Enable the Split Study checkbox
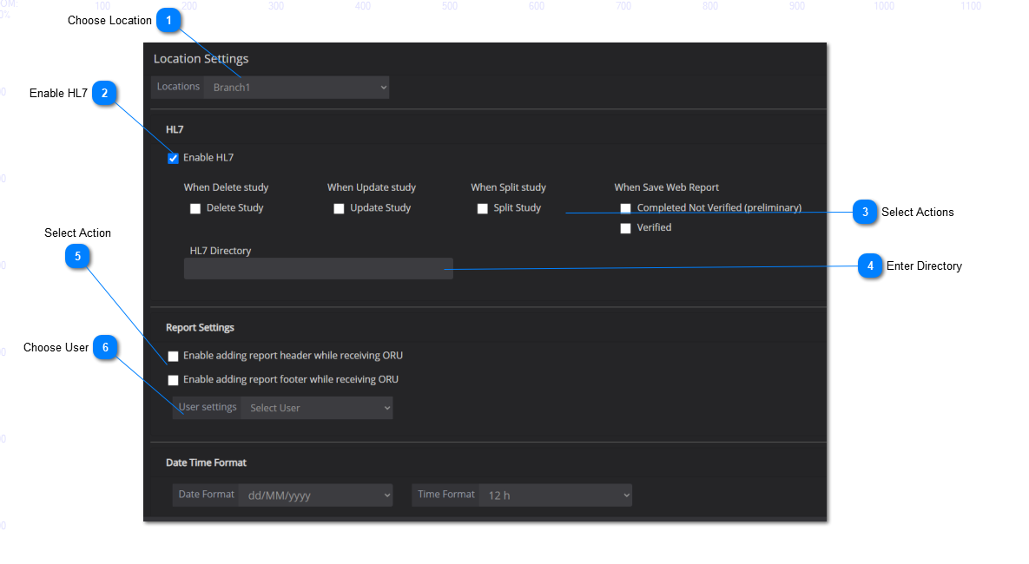The height and width of the screenshot is (564, 1029). click(x=483, y=209)
